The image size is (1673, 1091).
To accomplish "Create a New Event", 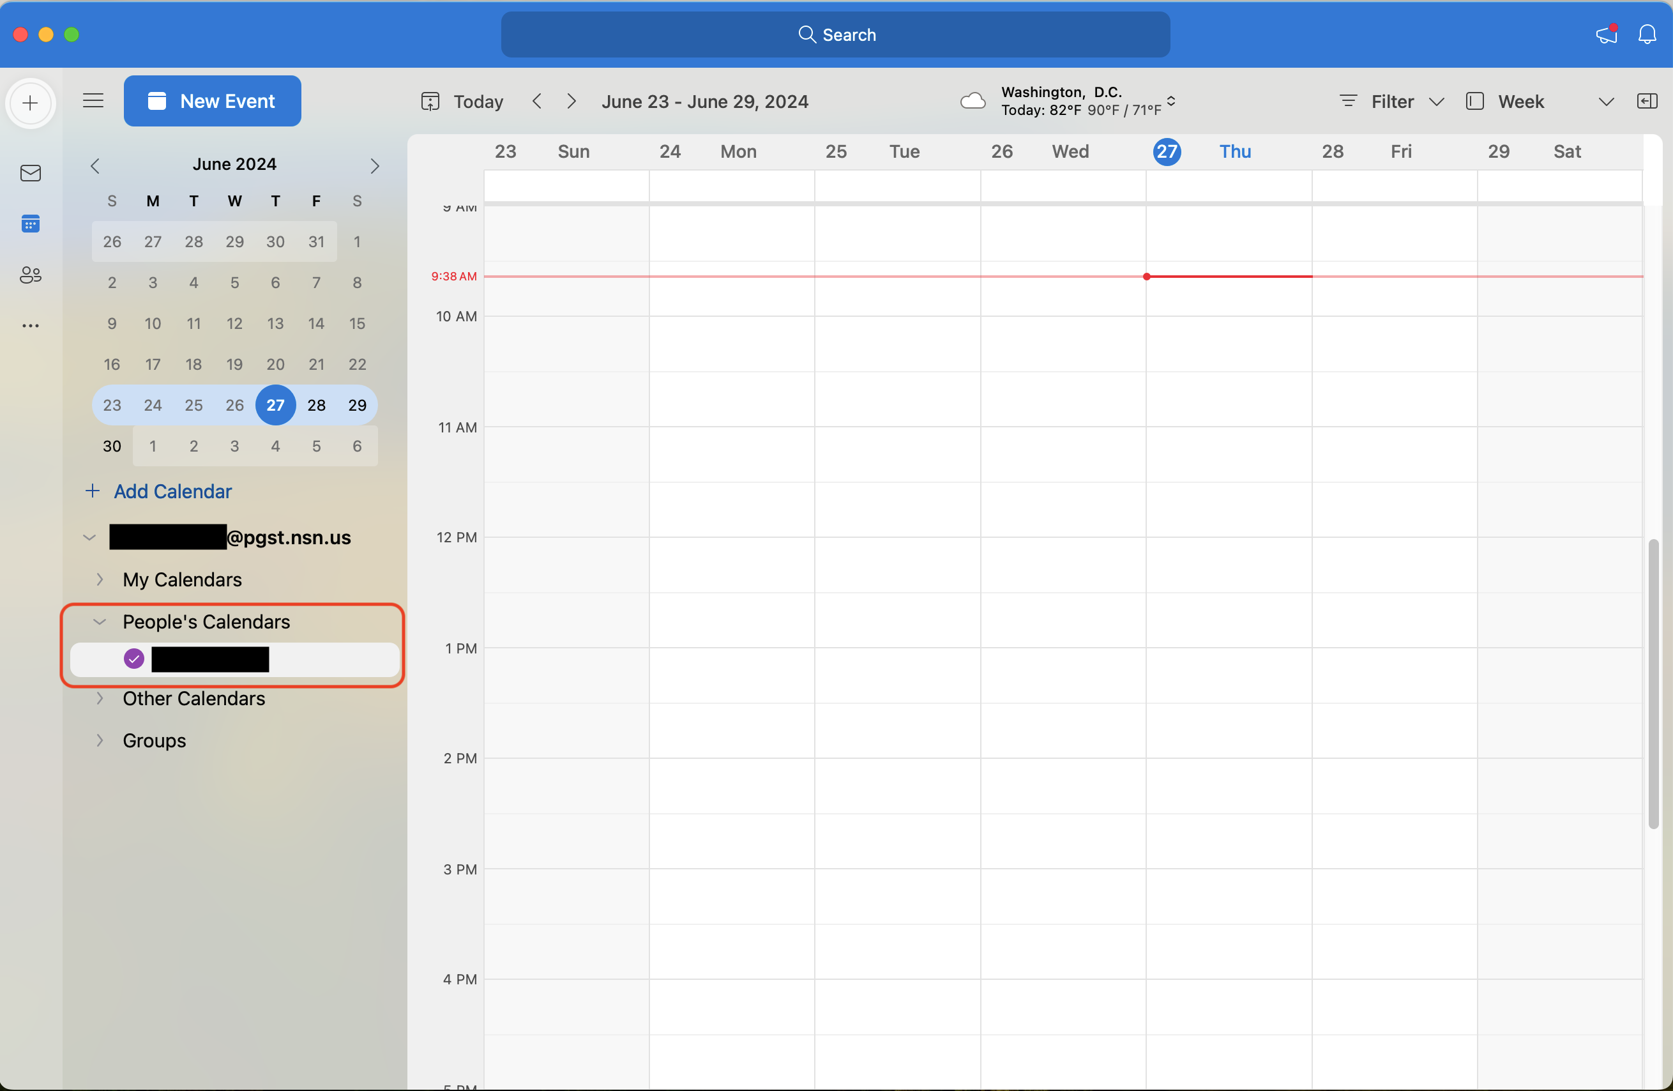I will click(212, 101).
